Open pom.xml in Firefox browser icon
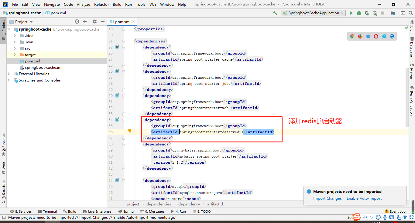This screenshot has height=223, width=415. click(360, 36)
